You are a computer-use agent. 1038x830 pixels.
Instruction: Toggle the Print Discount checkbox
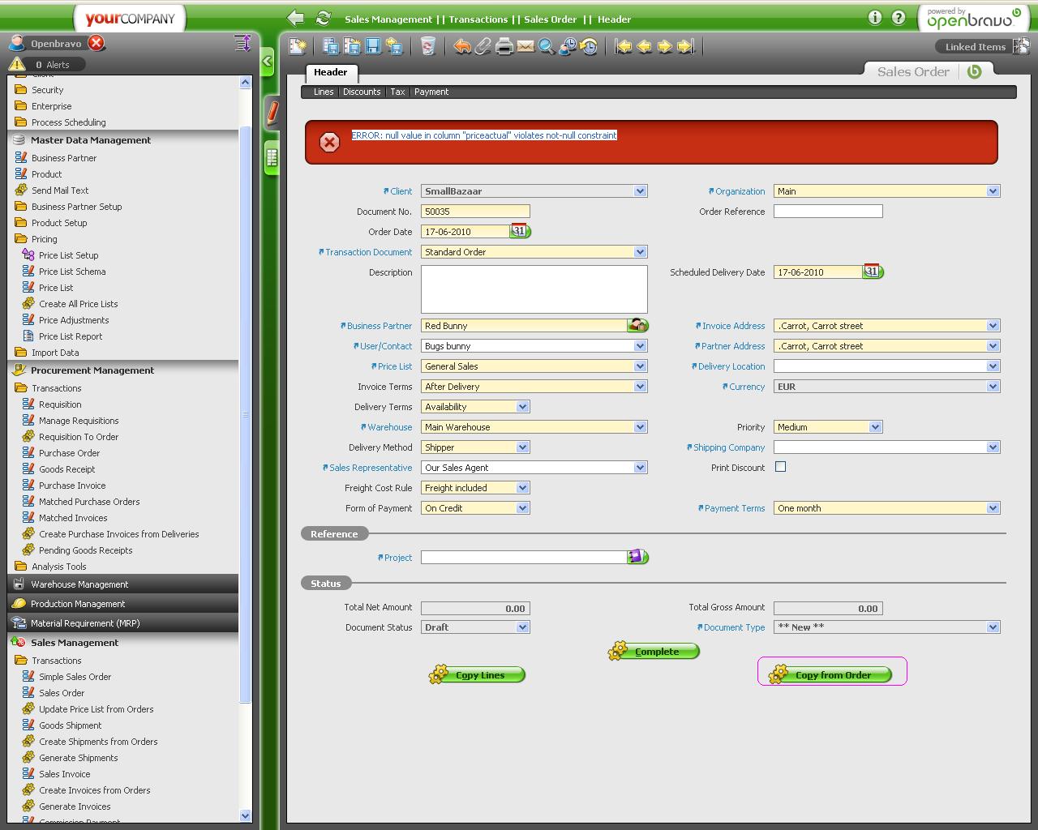[780, 467]
